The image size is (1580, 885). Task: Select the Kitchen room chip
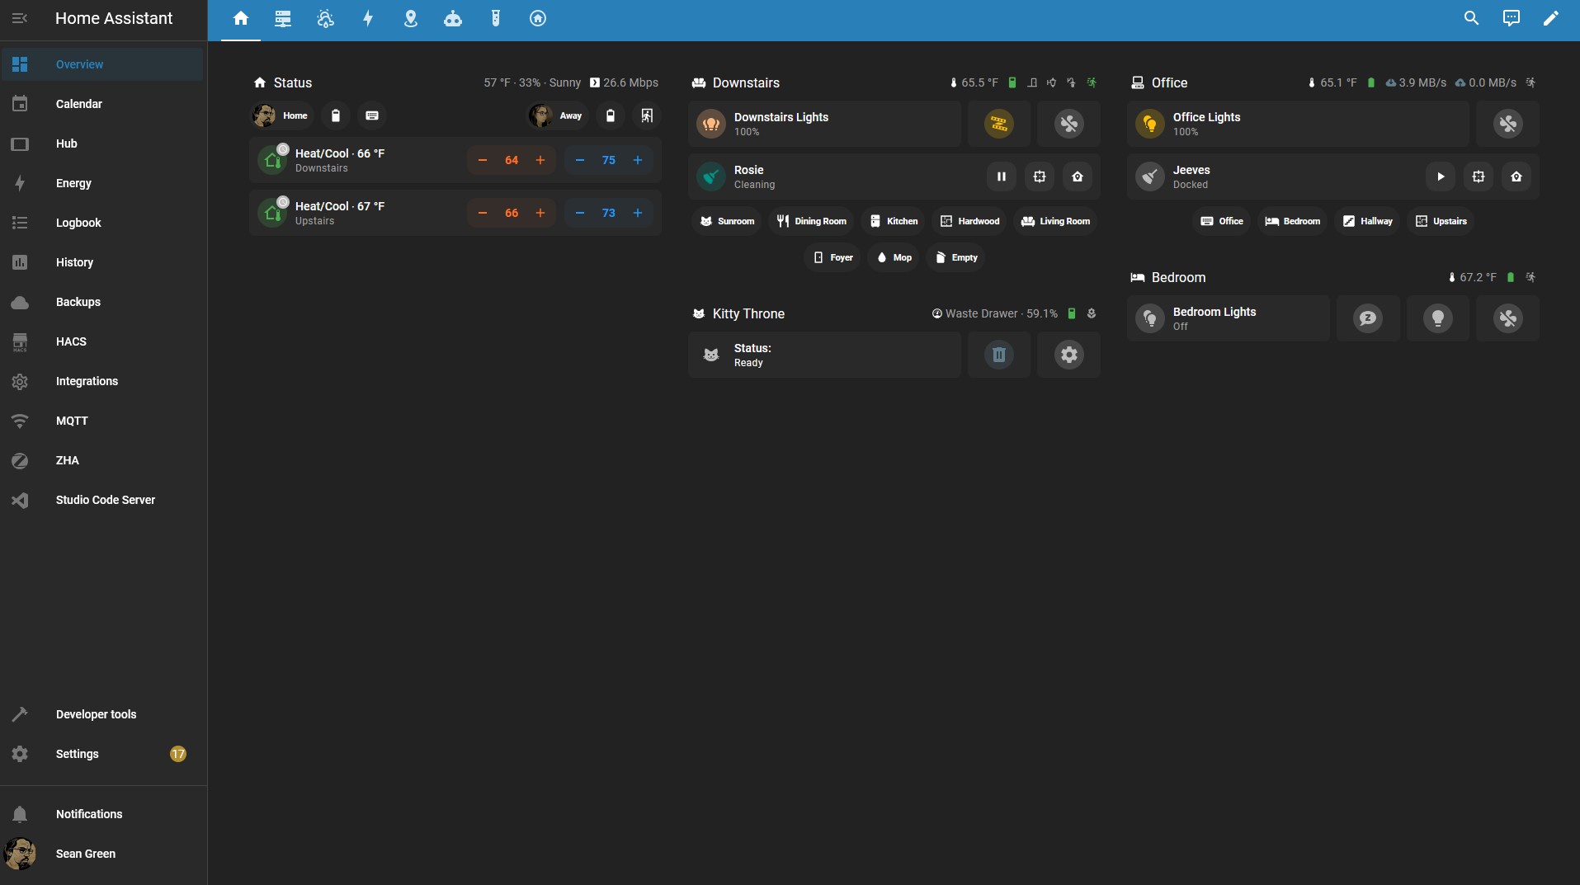coord(894,221)
